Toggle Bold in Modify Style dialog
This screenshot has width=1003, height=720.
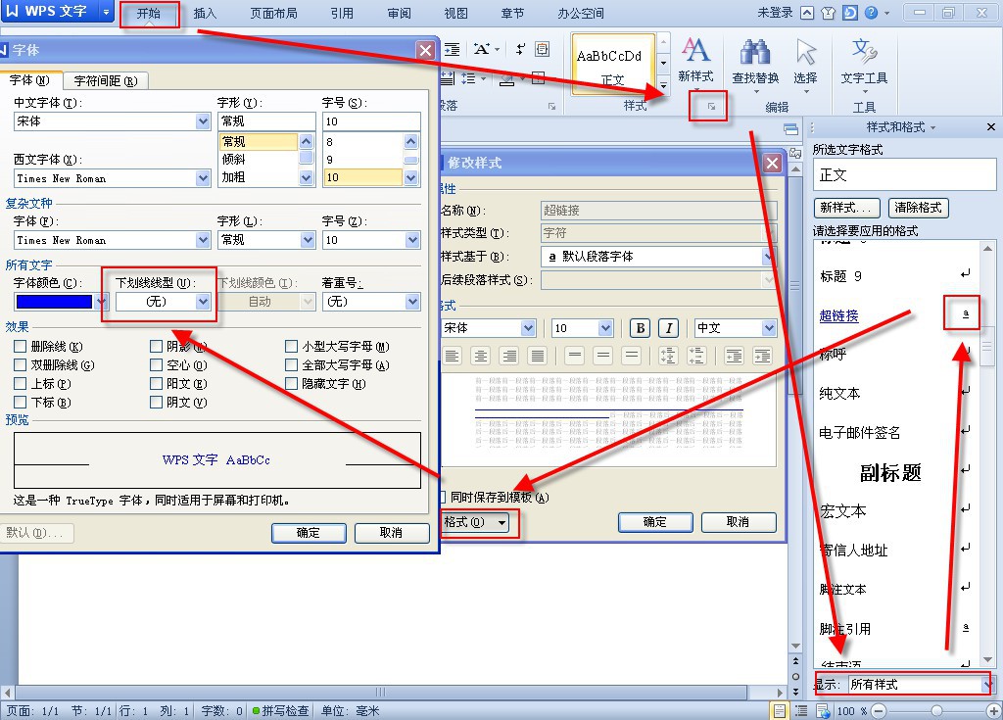pos(640,328)
